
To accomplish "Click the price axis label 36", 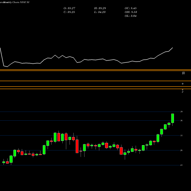I will pyautogui.click(x=181, y=120).
